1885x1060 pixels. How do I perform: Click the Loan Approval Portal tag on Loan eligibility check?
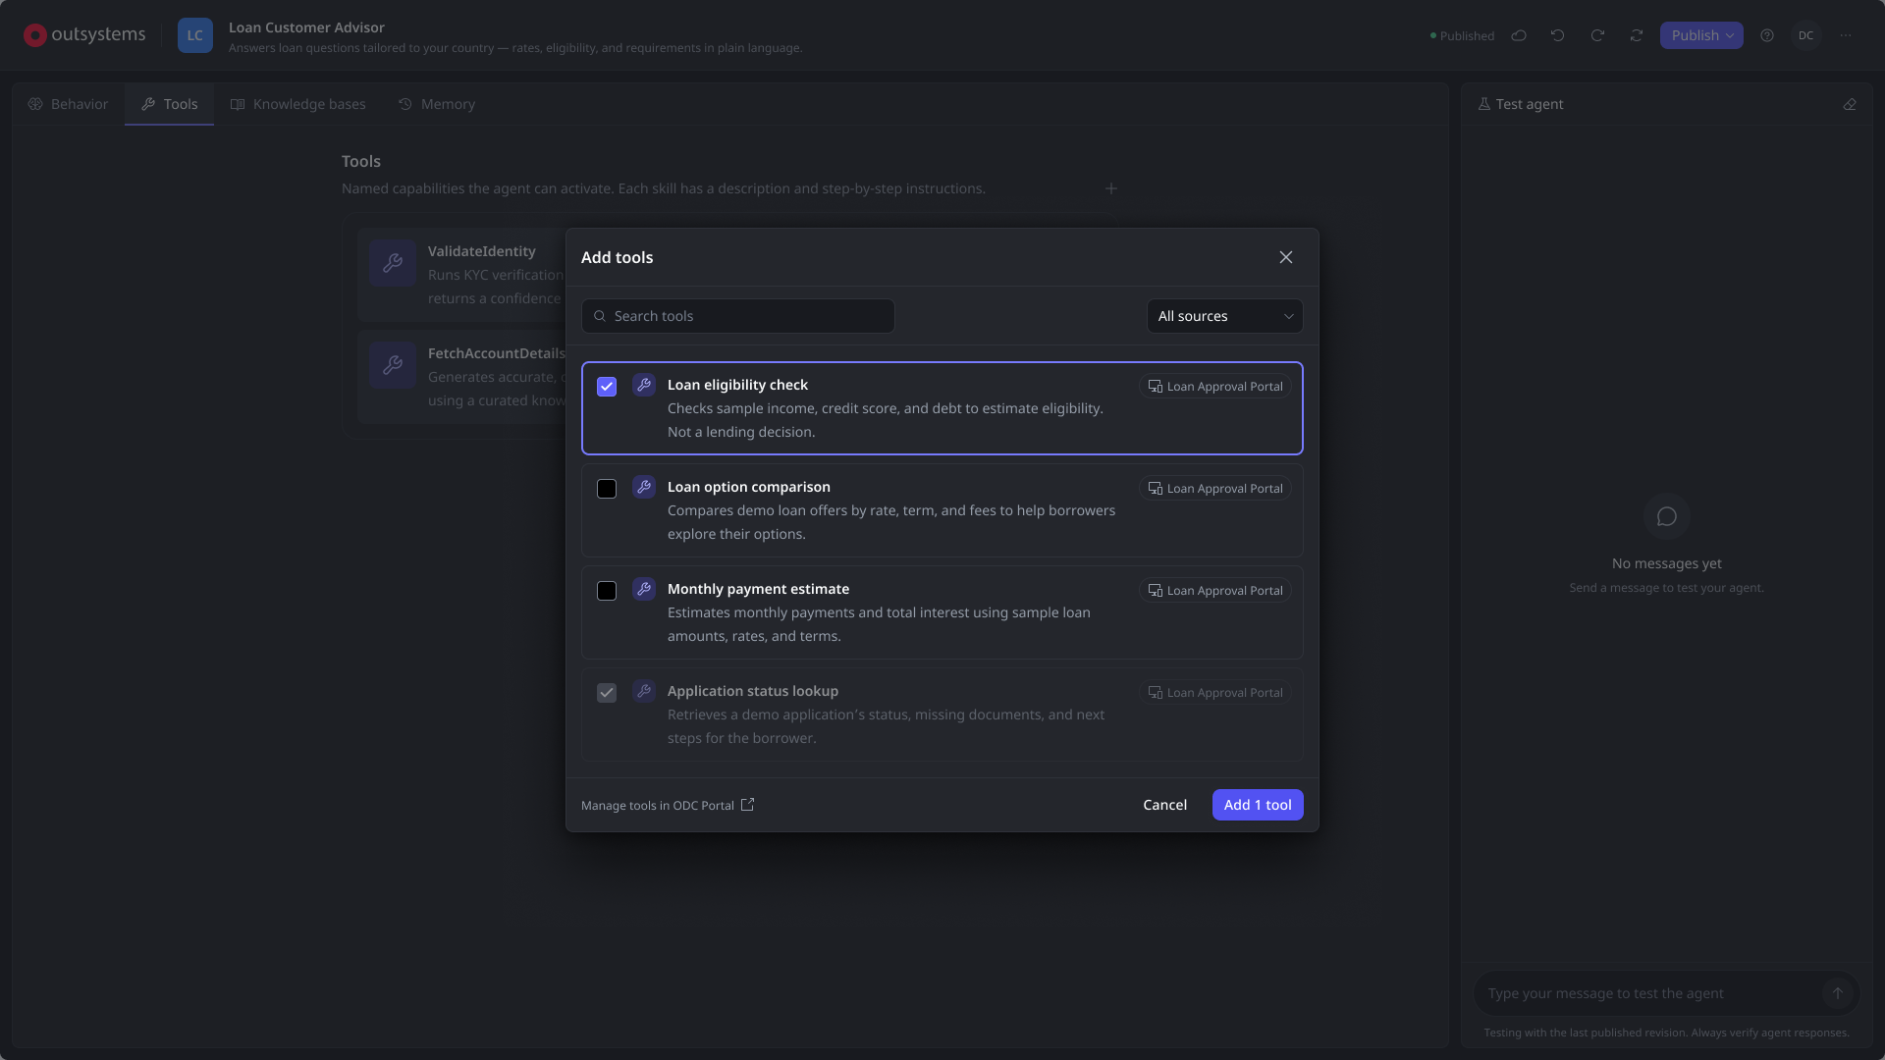(x=1215, y=387)
